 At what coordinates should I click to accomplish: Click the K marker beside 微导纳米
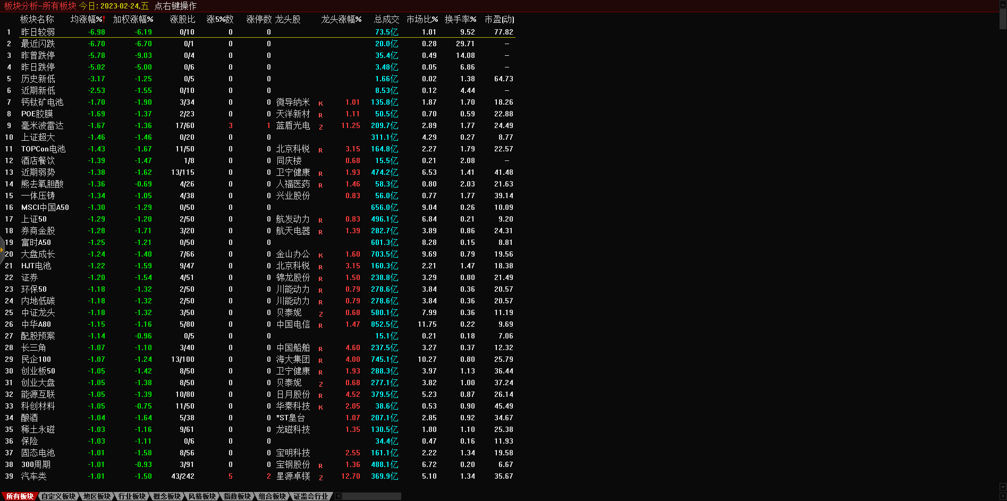click(320, 104)
